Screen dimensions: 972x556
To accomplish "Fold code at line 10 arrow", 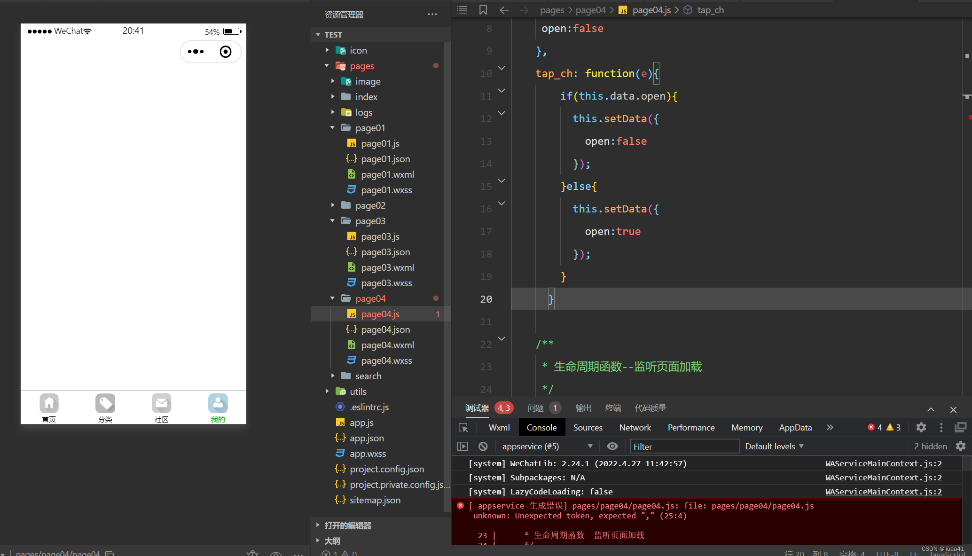I will click(x=502, y=68).
